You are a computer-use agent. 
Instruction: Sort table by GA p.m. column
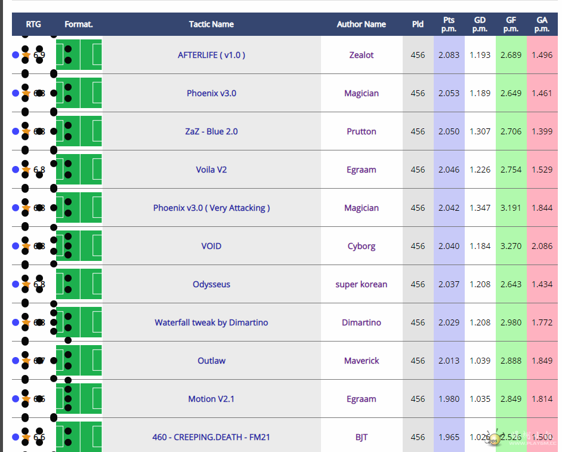pos(542,24)
